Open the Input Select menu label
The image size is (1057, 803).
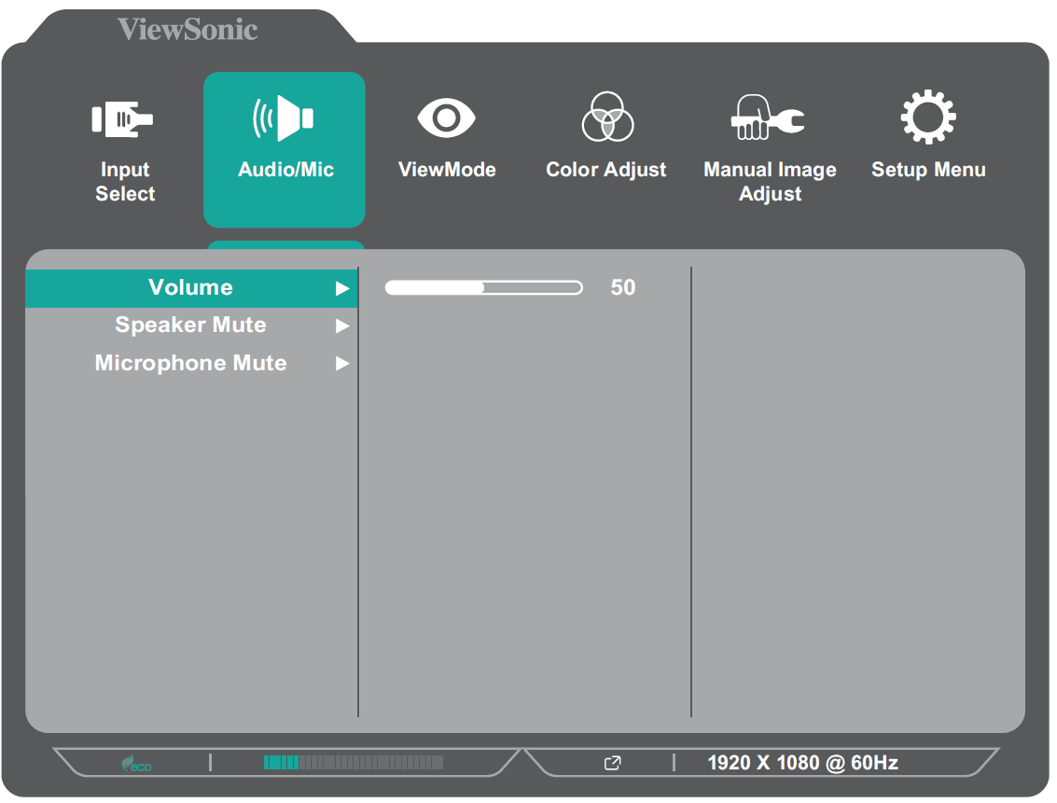[x=125, y=181]
